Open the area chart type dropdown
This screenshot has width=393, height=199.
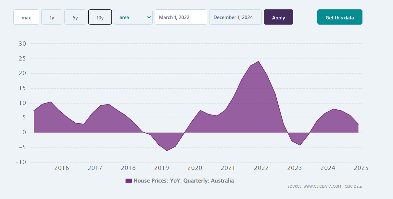coord(133,17)
